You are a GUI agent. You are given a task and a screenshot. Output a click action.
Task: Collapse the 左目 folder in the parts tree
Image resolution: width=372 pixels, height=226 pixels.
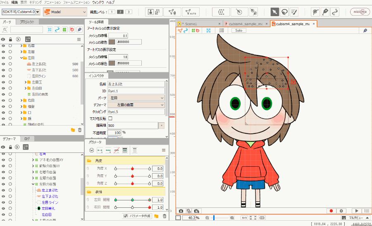pyautogui.click(x=21, y=58)
